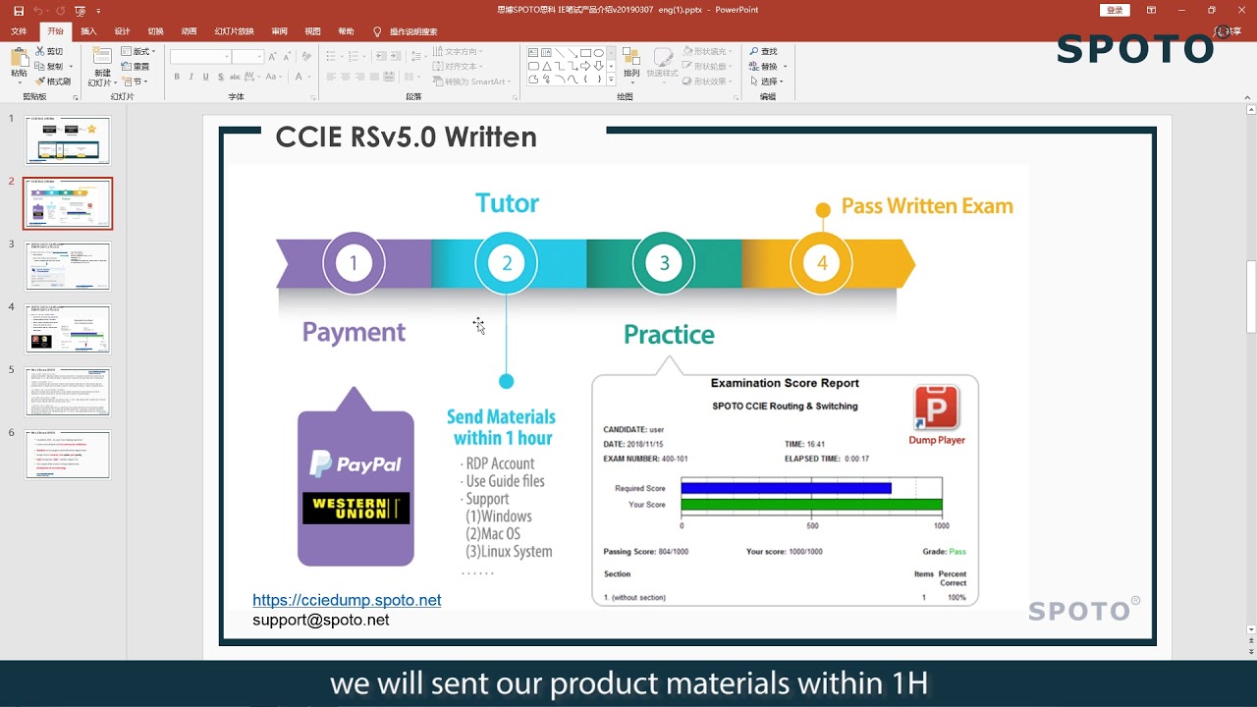Toggle italic formatting I
Viewport: 1257px width, 707px height.
tap(191, 77)
